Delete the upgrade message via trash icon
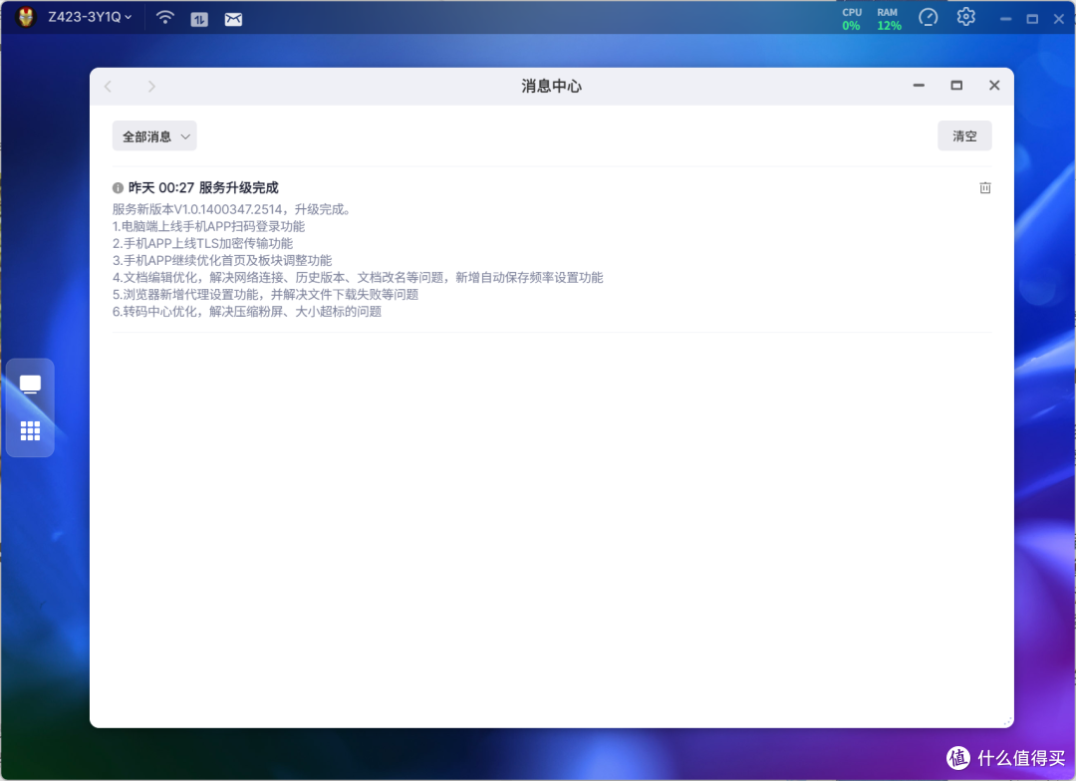The image size is (1076, 781). click(985, 187)
